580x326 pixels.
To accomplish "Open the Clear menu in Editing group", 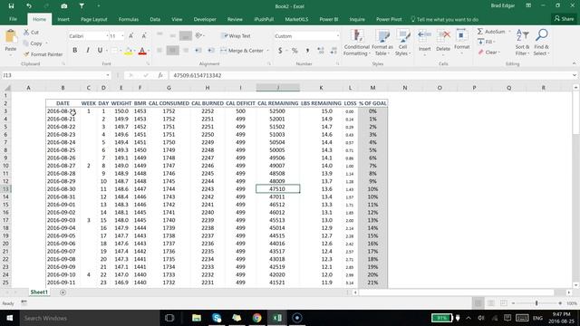I will [x=489, y=53].
